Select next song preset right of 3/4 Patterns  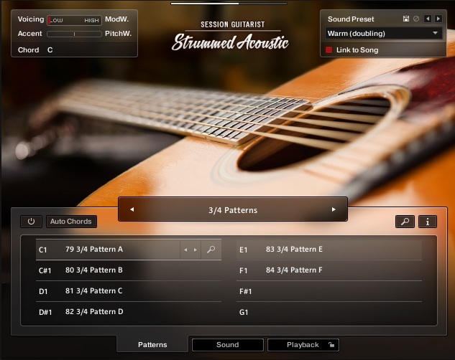tap(334, 209)
